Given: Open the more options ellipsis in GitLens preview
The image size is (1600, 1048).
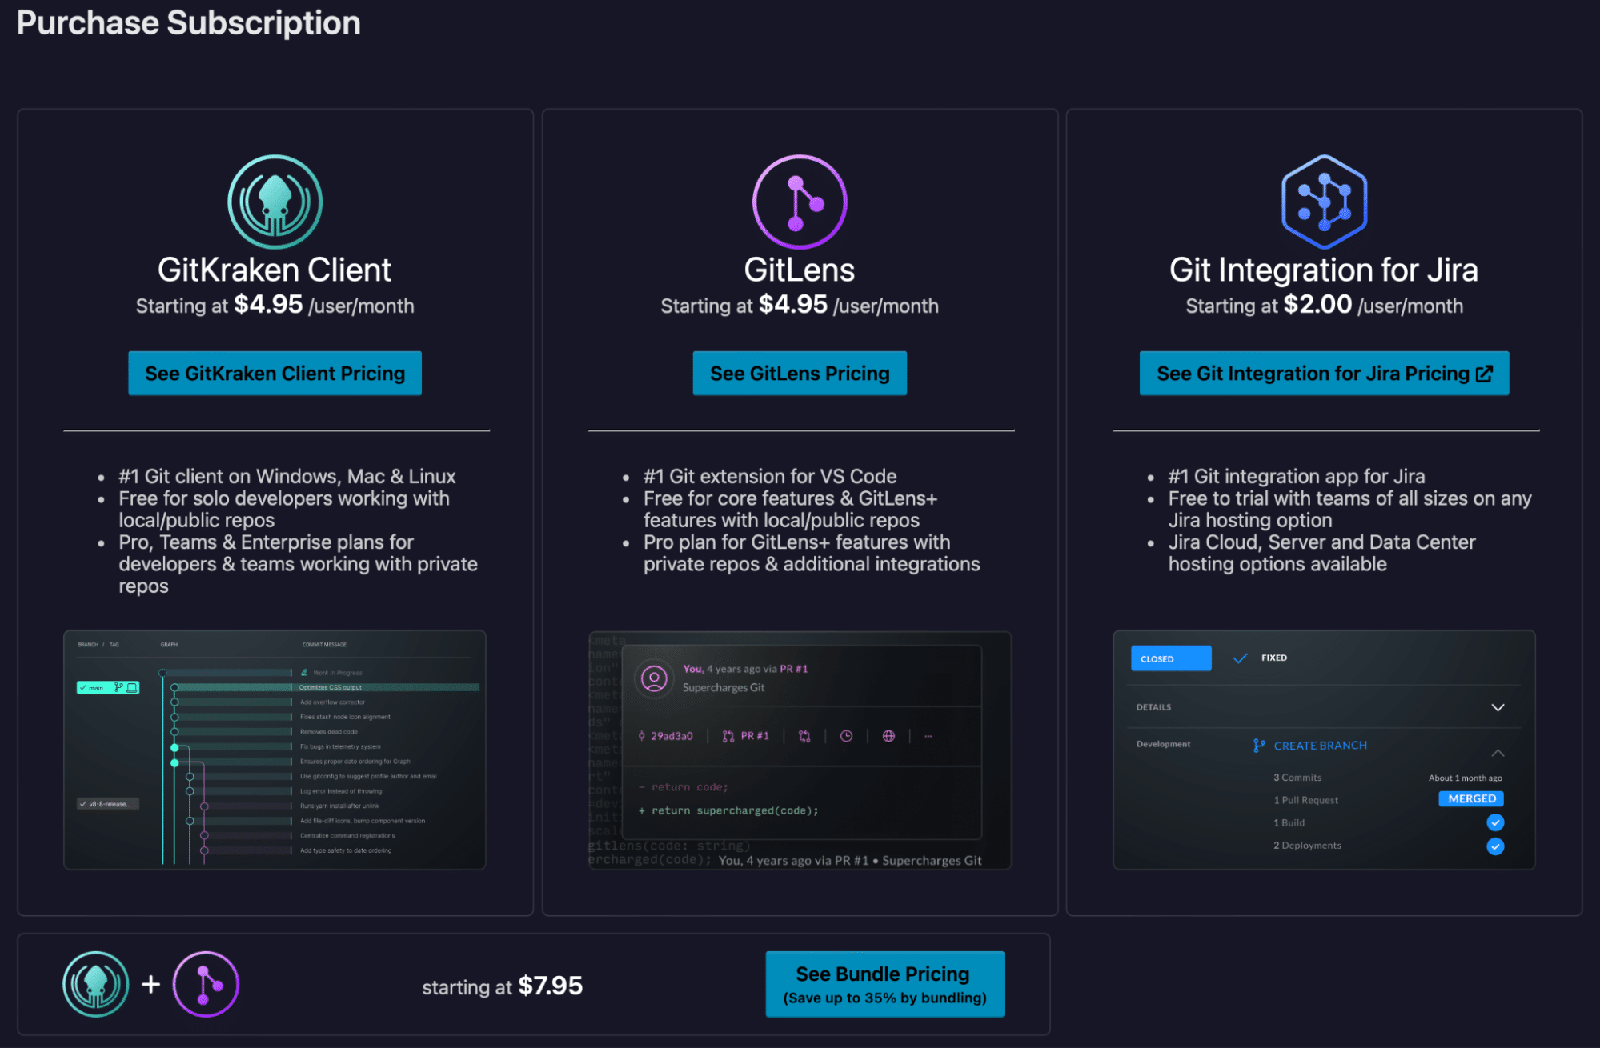Looking at the screenshot, I should 928,736.
